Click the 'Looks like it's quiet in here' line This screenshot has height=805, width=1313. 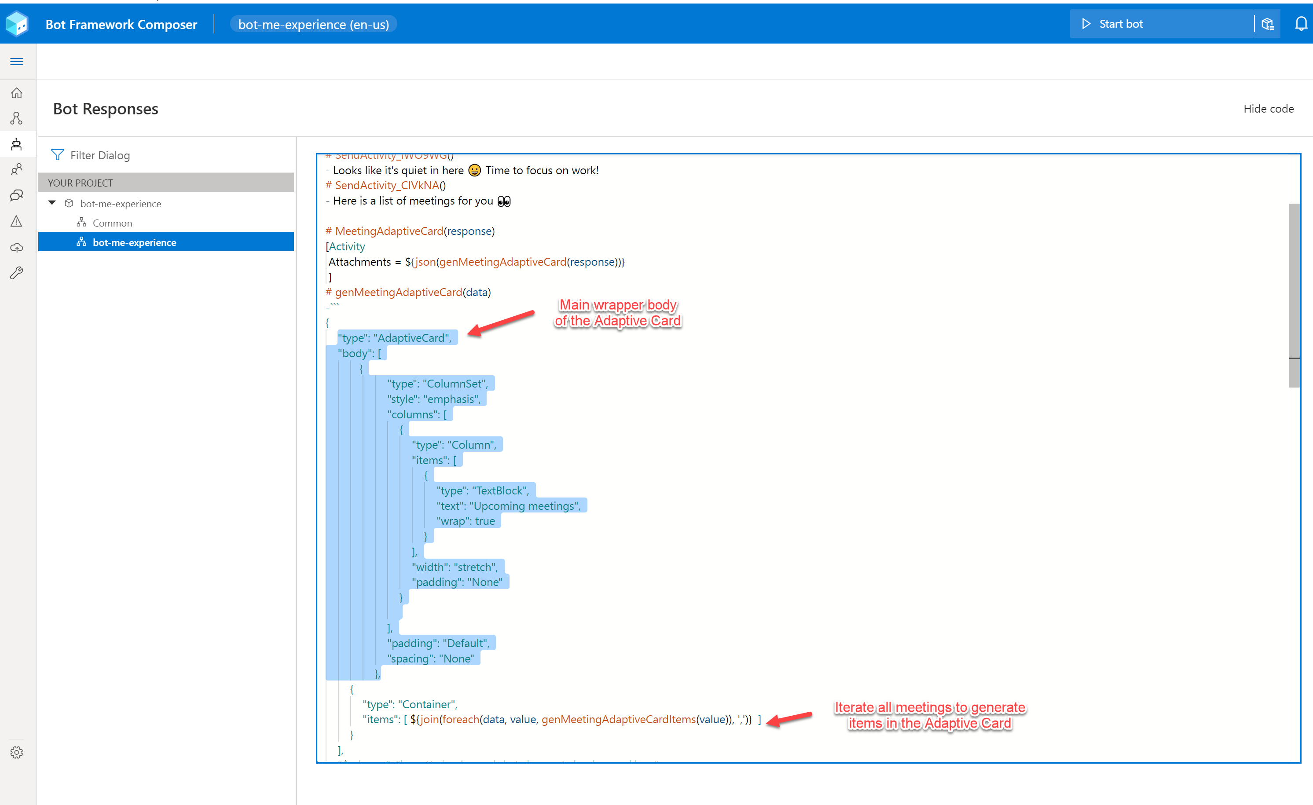462,170
